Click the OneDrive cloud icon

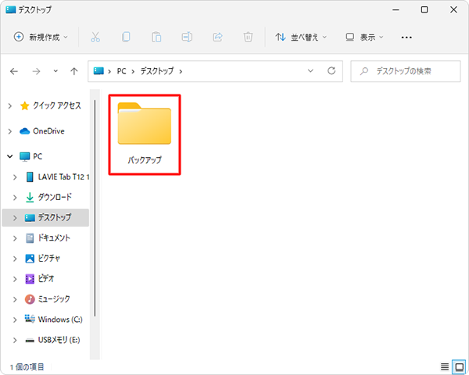coord(24,131)
